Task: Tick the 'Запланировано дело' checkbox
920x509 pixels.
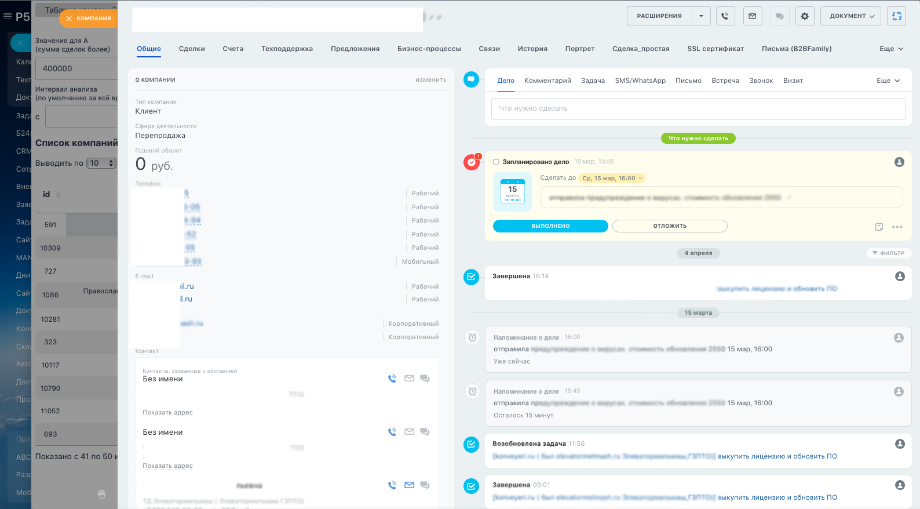Action: coord(496,162)
